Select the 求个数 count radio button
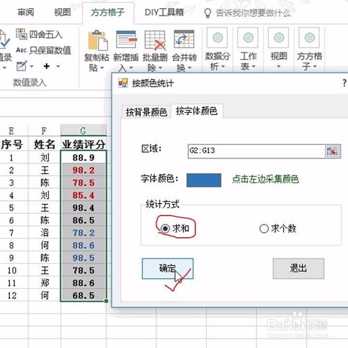The image size is (348, 348). [264, 229]
